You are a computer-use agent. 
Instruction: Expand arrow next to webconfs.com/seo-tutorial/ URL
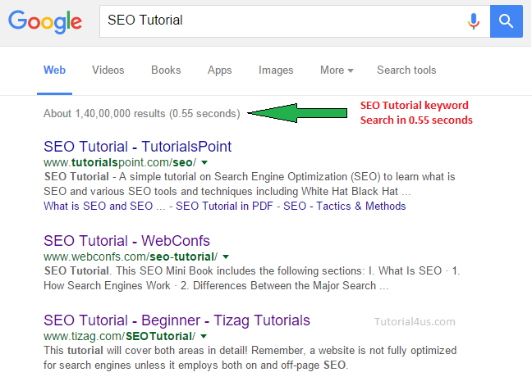(x=226, y=257)
